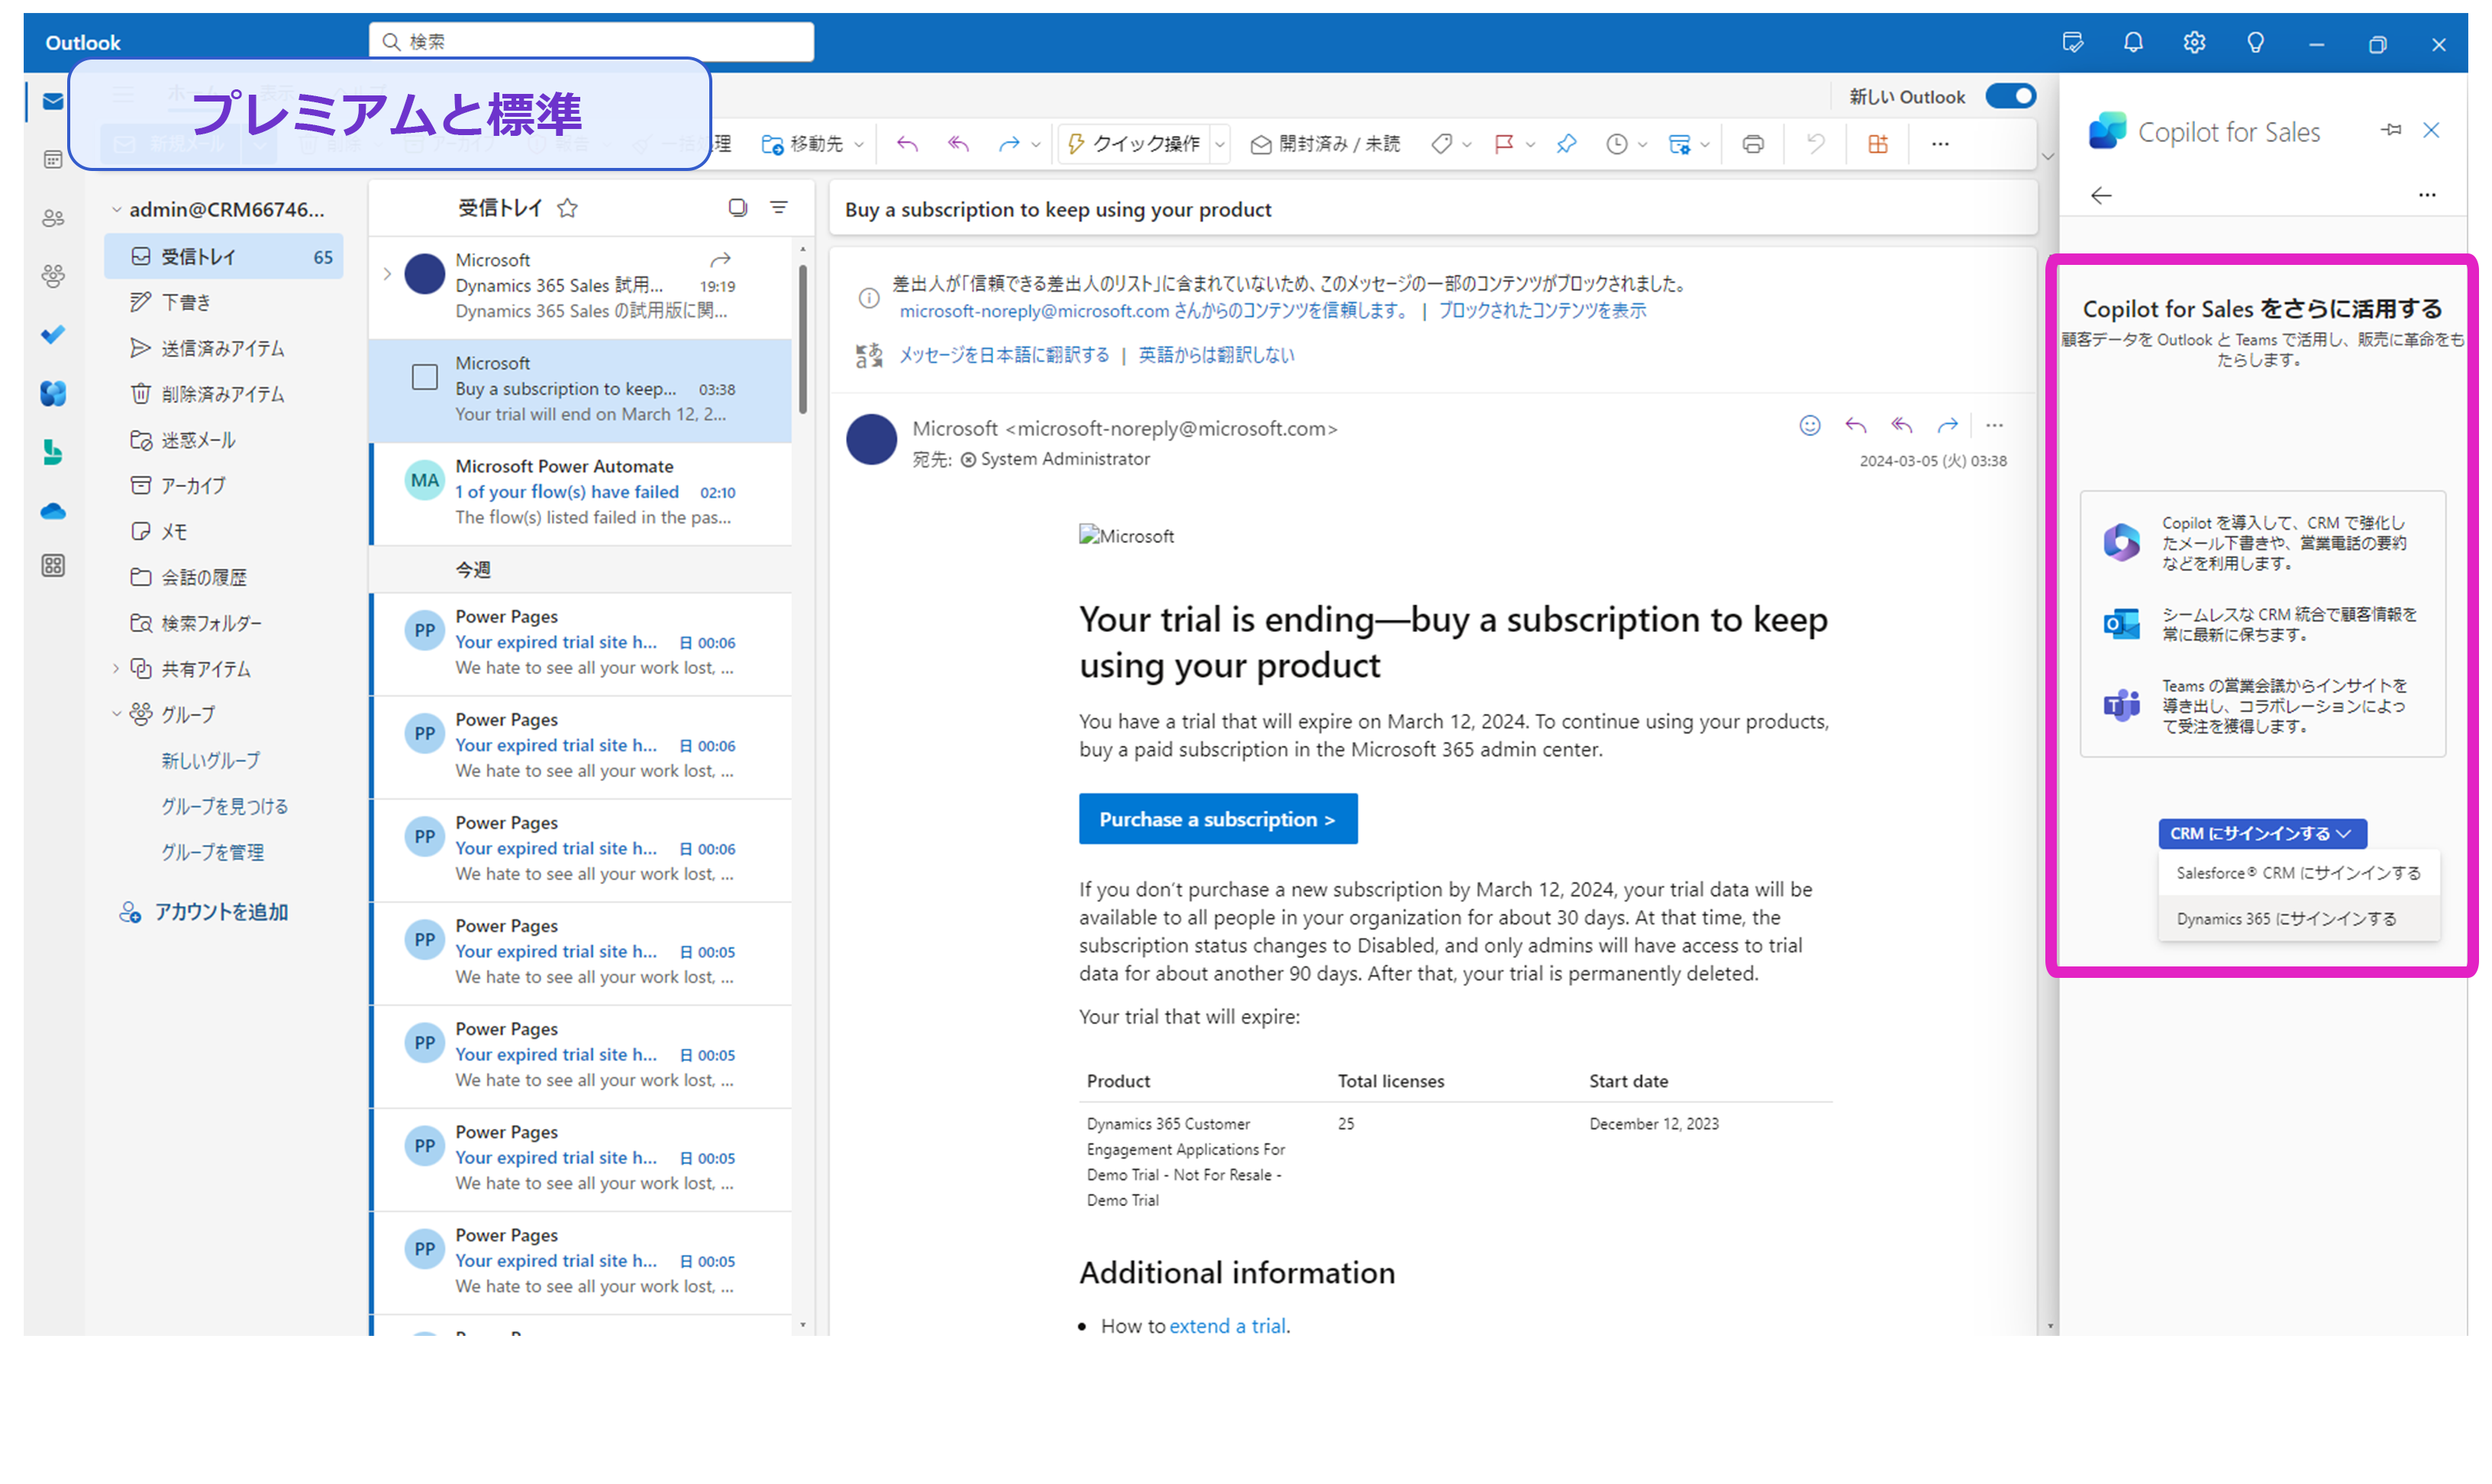Choose Dynamics 365 にサインインする

2298,919
